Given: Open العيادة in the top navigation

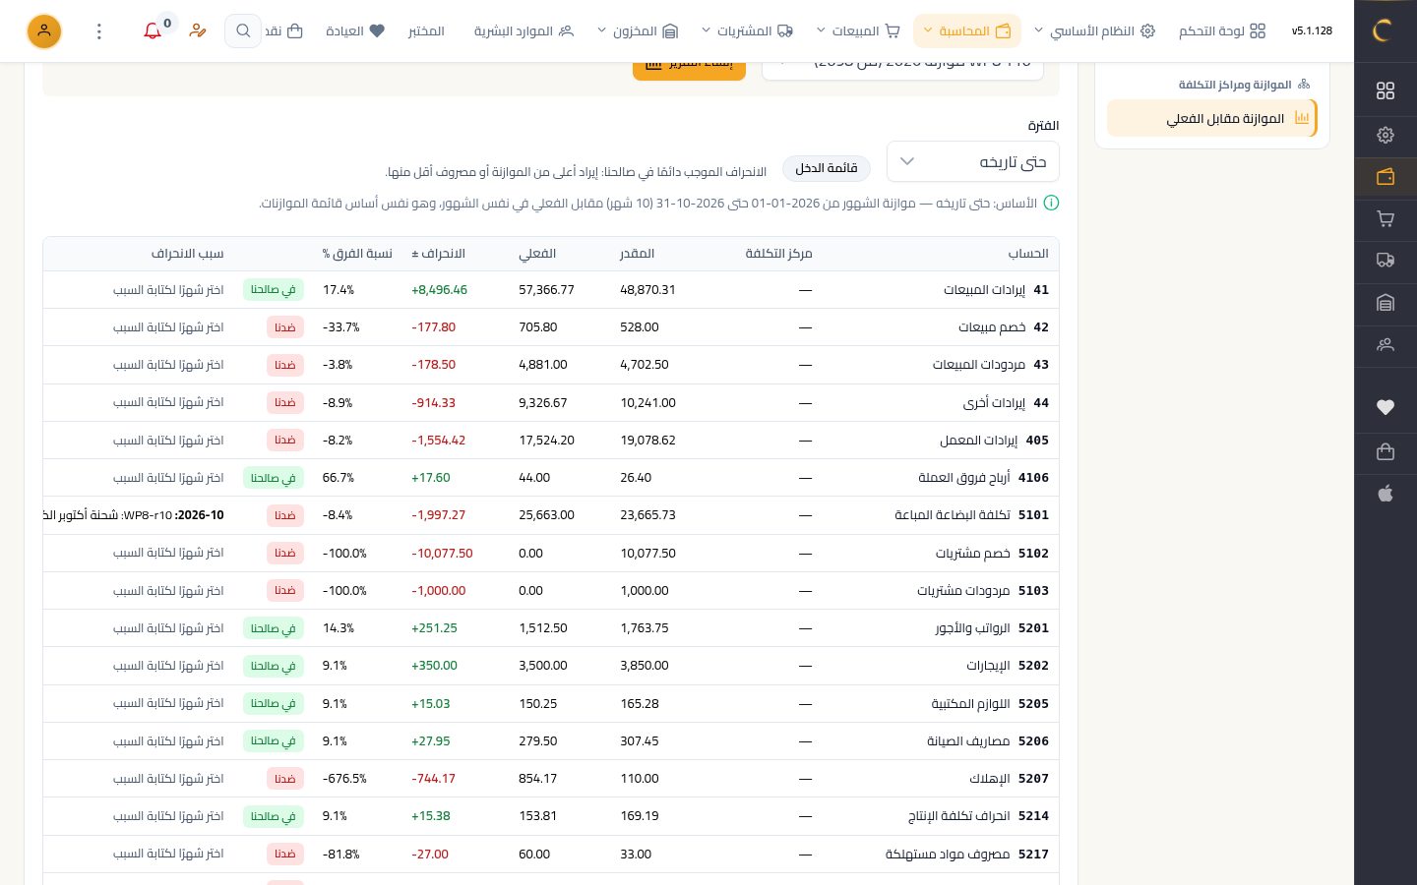Looking at the screenshot, I should tap(355, 31).
